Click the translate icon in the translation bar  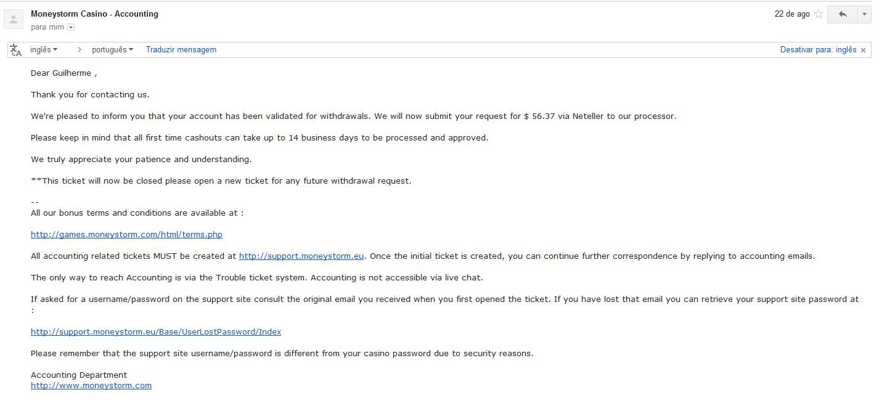[x=16, y=50]
